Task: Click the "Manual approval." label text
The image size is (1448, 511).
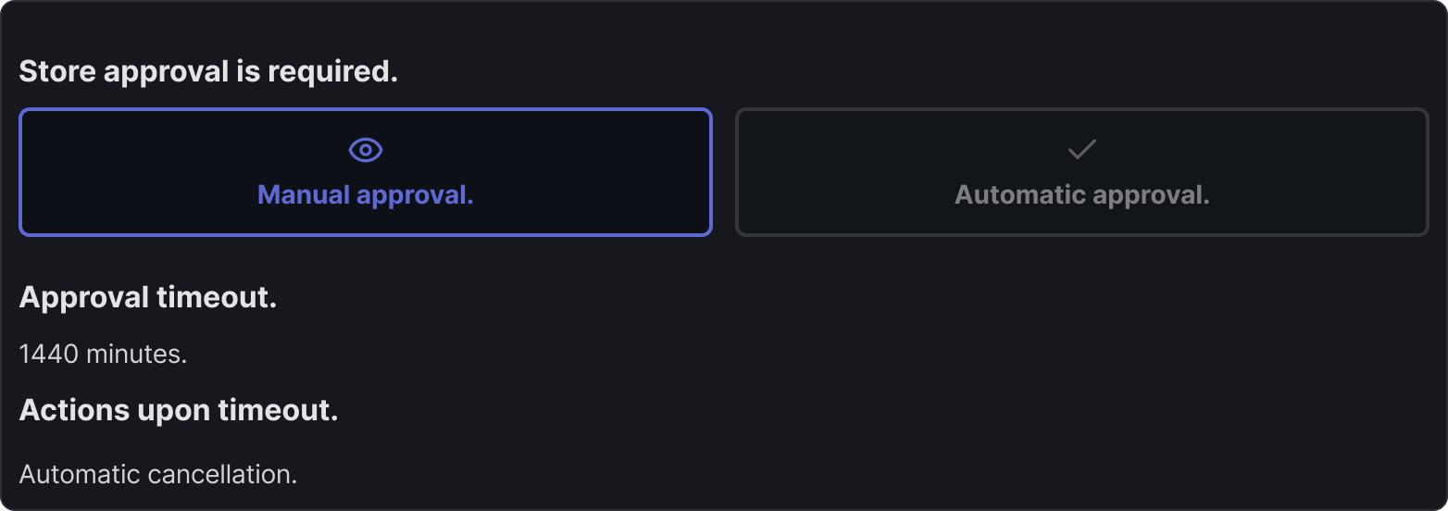Action: (366, 195)
